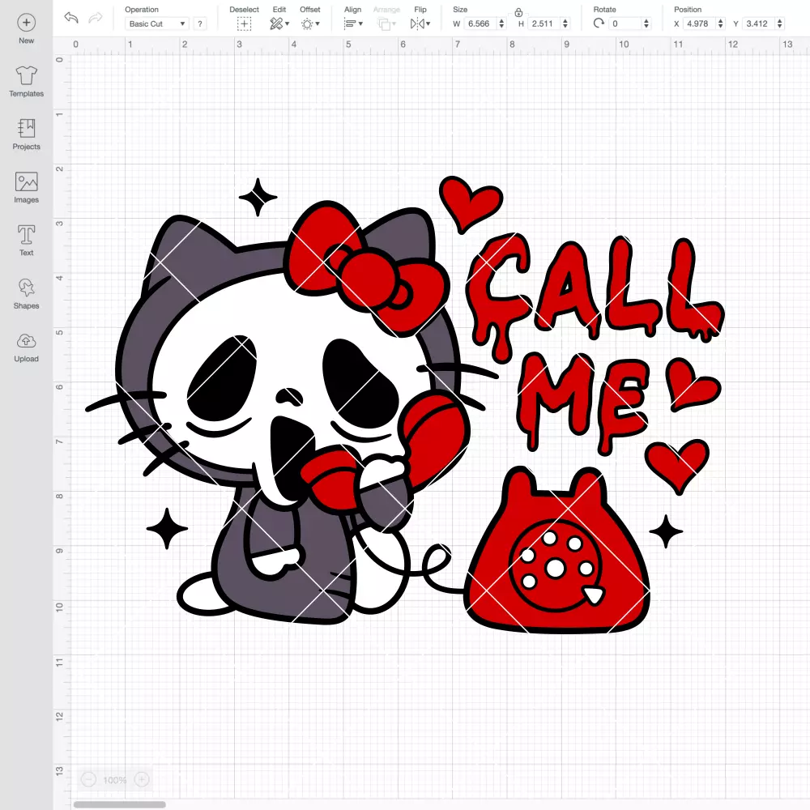Screen dimensions: 810x810
Task: Click the zoom out minus button
Action: [x=88, y=779]
